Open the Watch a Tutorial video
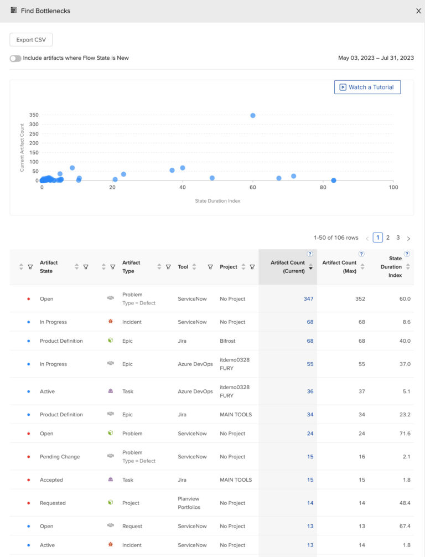425x557 pixels. point(367,87)
